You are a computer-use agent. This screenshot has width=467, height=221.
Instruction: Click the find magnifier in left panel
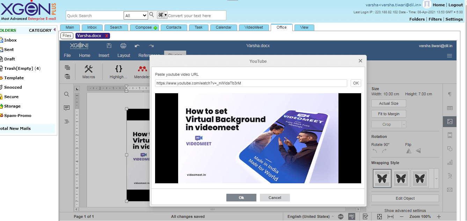coord(67,94)
